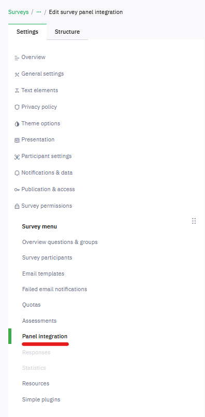Click the Presentation screen icon
This screenshot has width=205, height=417.
[x=17, y=140]
